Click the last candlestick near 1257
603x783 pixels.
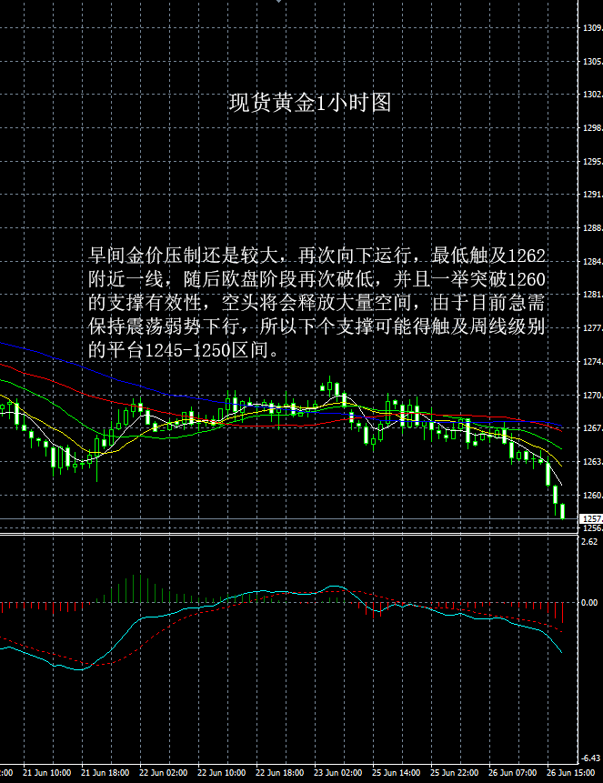563,511
